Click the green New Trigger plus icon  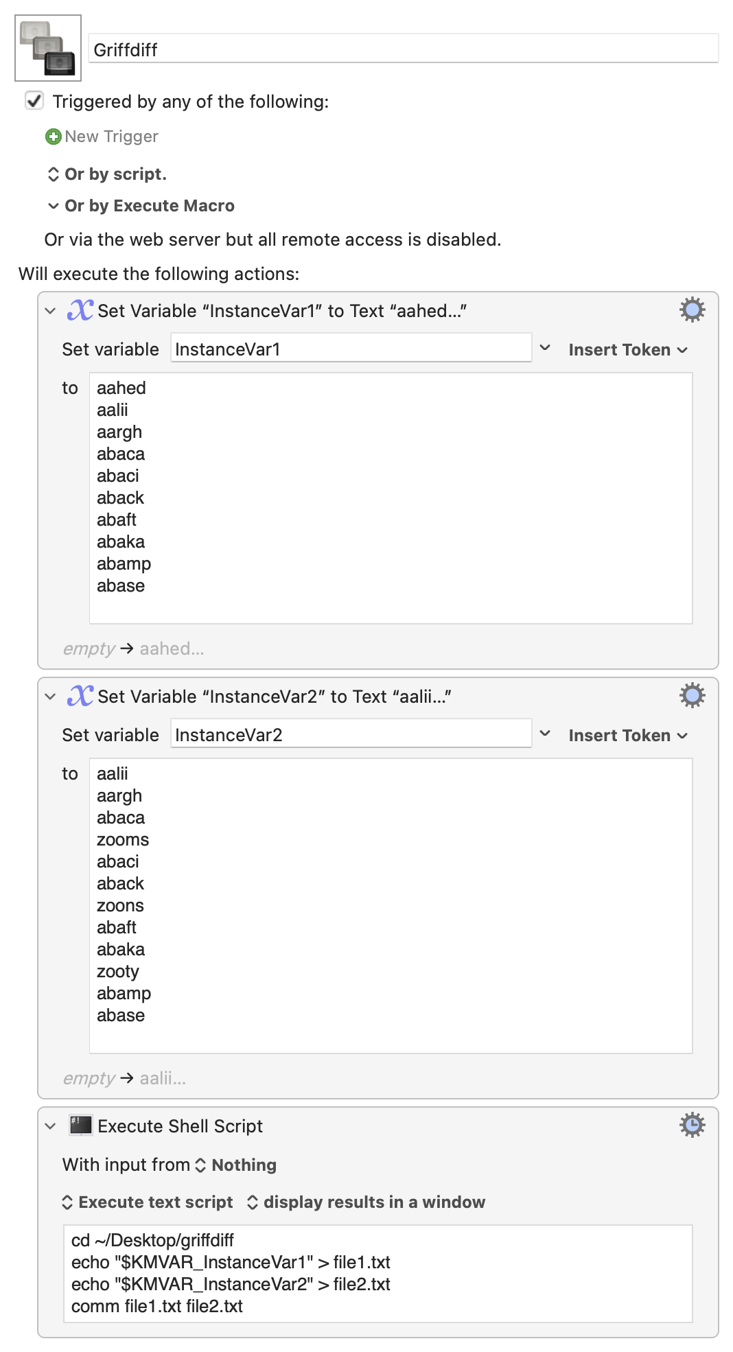53,137
